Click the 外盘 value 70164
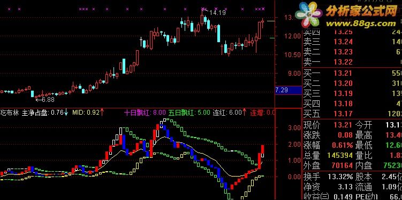 tap(343, 165)
